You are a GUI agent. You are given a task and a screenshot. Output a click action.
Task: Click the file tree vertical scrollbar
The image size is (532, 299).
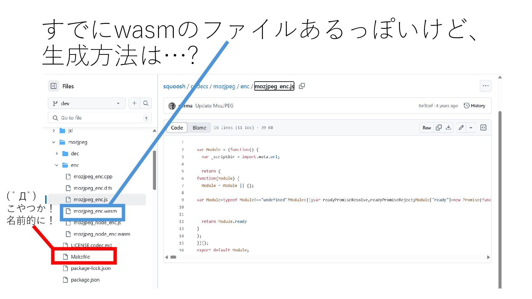click(x=154, y=170)
